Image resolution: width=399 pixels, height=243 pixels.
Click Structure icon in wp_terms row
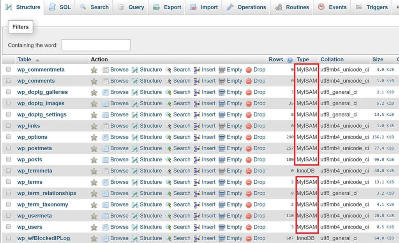pos(135,182)
